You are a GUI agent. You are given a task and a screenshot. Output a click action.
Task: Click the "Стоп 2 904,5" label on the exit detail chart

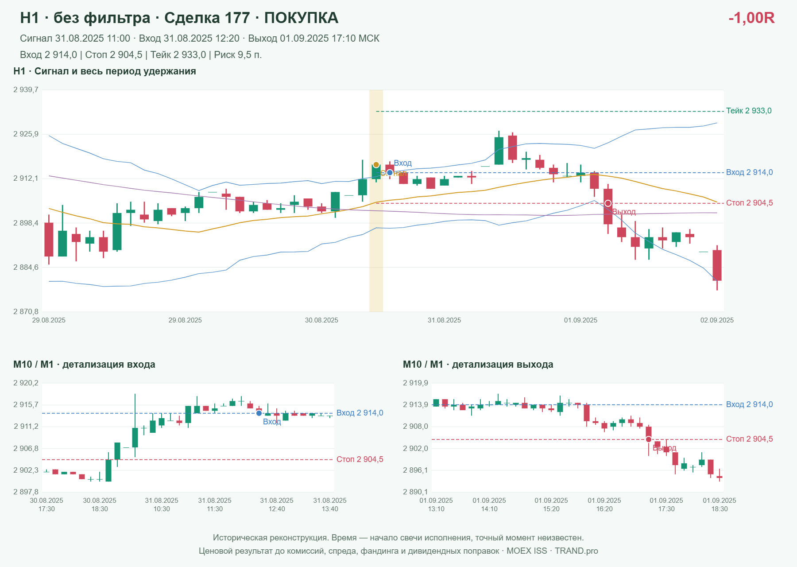click(749, 439)
